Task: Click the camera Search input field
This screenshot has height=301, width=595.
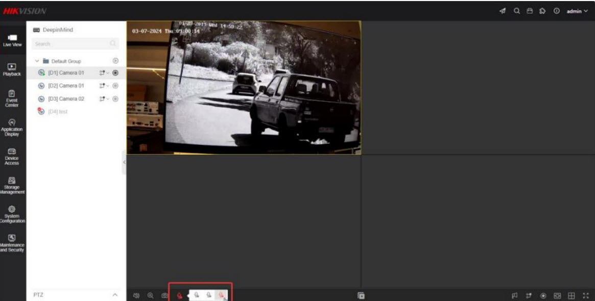Action: (70, 44)
